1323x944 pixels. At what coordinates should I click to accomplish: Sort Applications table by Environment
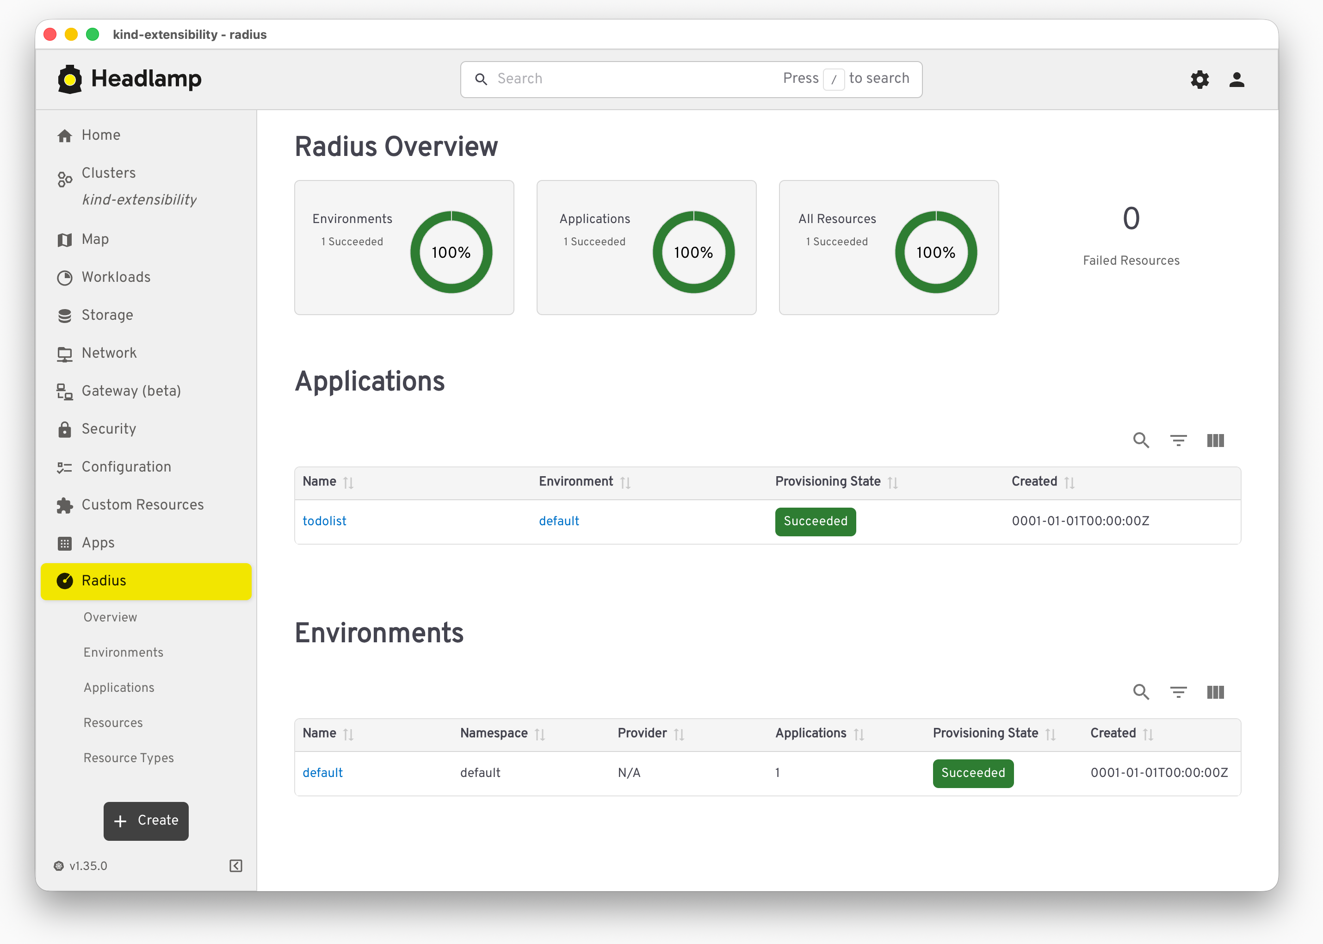(625, 483)
